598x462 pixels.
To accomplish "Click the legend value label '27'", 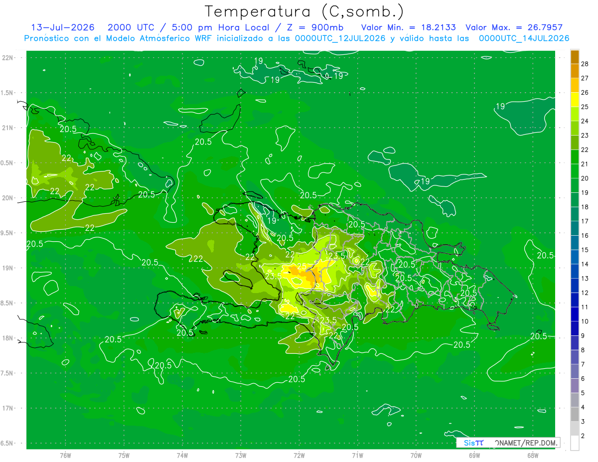I will tap(585, 78).
